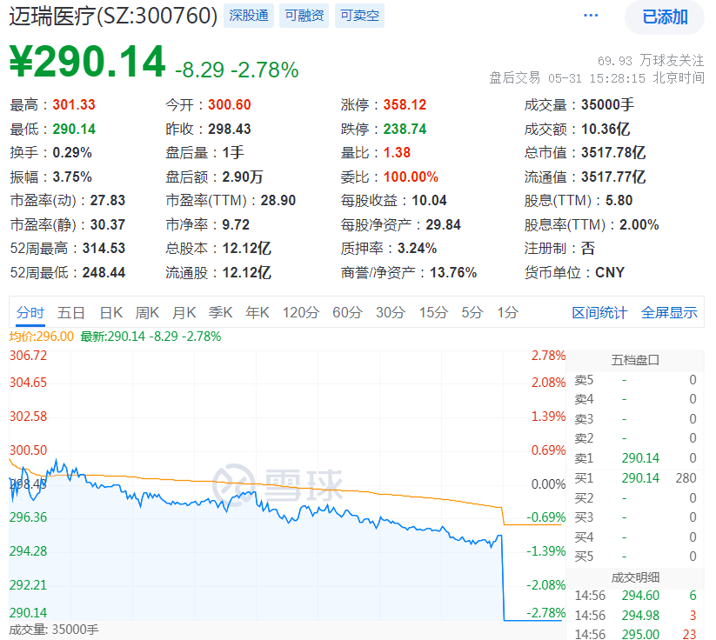716x640 pixels.
Task: Show the 年K chart tab
Action: [258, 313]
